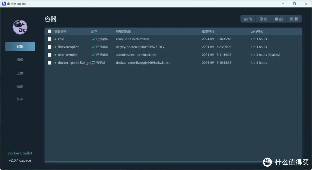
Task: Click the creation time 2024-09-18 10:18:13
Action: point(216,62)
